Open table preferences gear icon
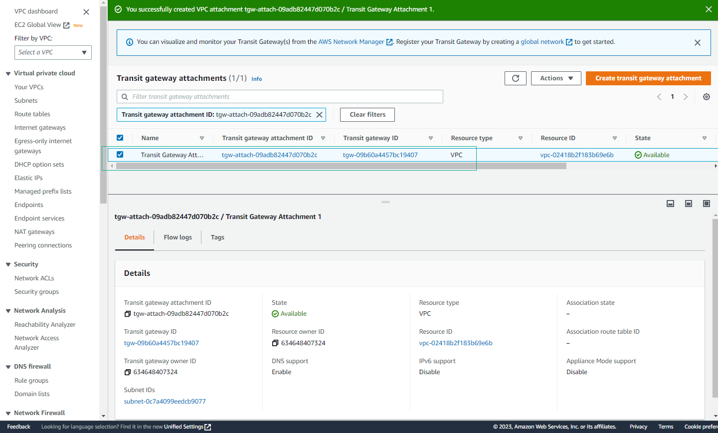Image resolution: width=718 pixels, height=433 pixels. pos(707,97)
